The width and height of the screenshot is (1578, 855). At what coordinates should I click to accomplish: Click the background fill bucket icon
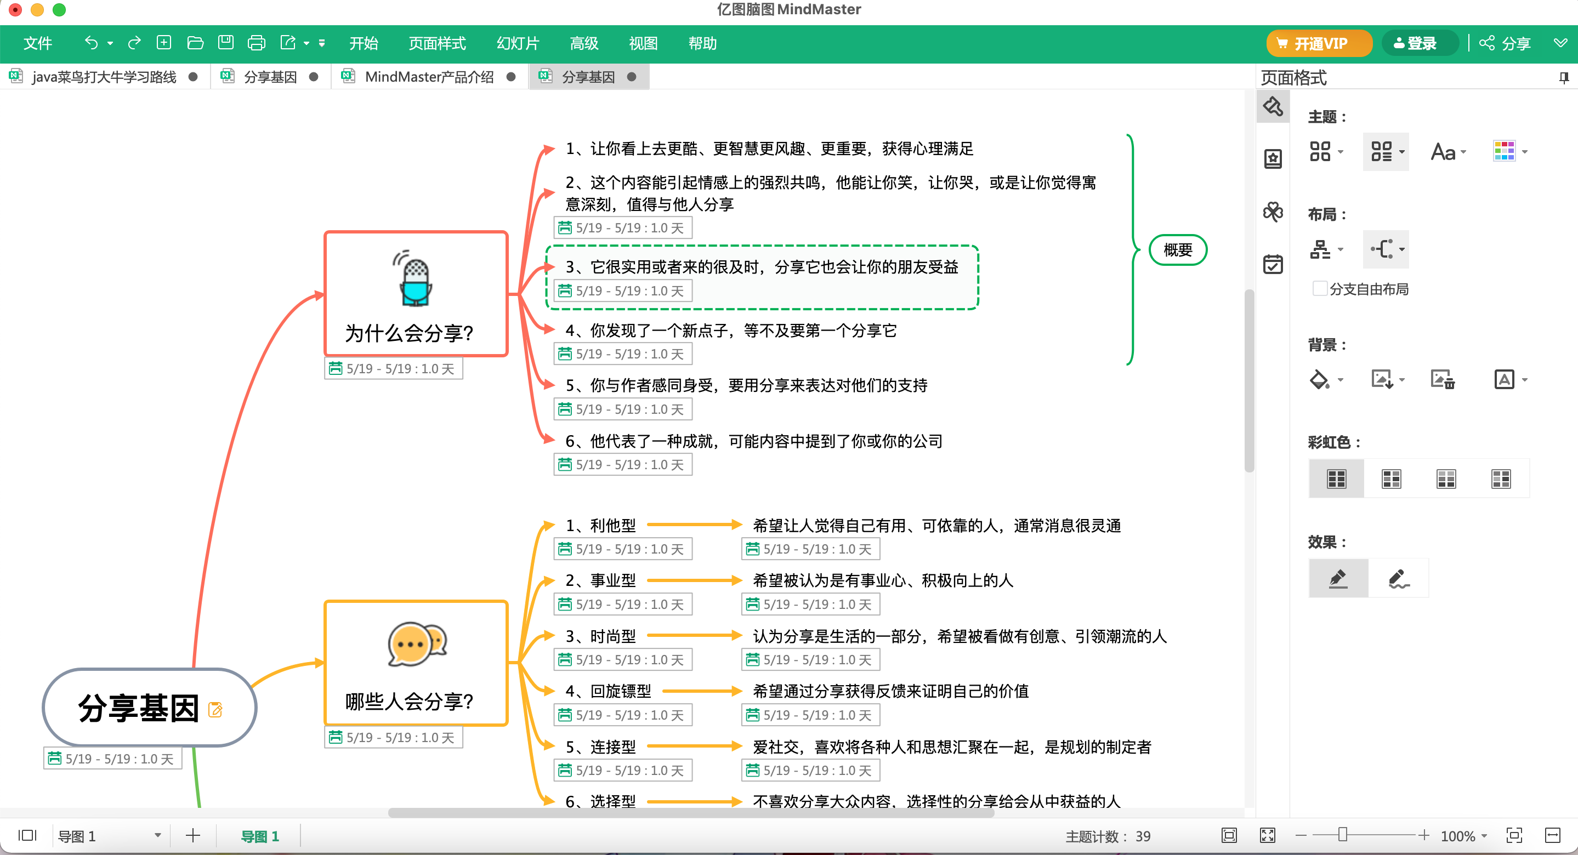coord(1319,380)
